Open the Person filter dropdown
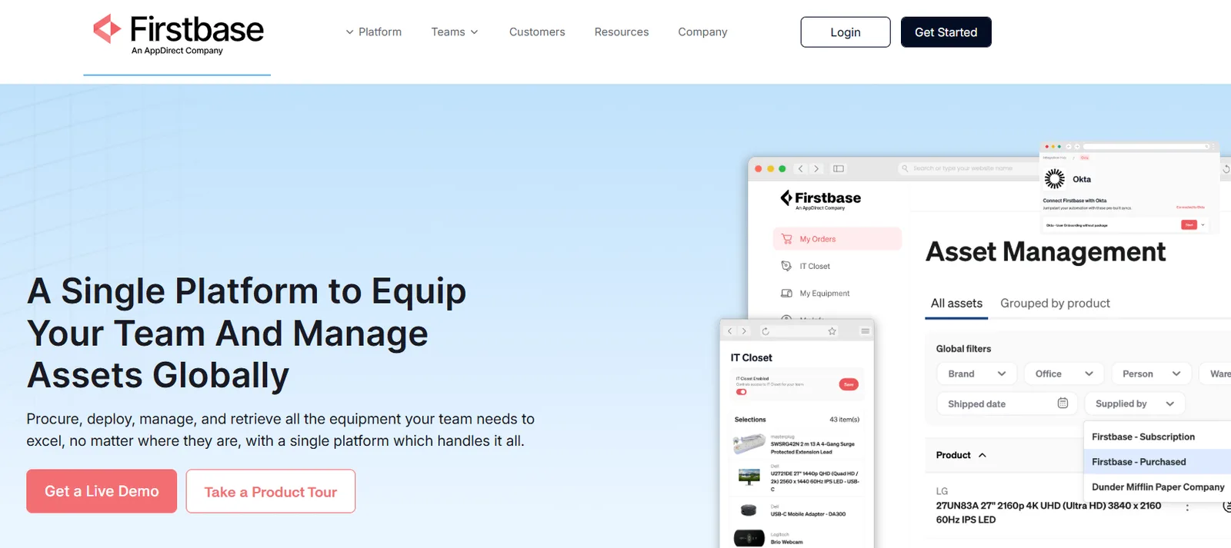The height and width of the screenshot is (548, 1231). [1151, 374]
